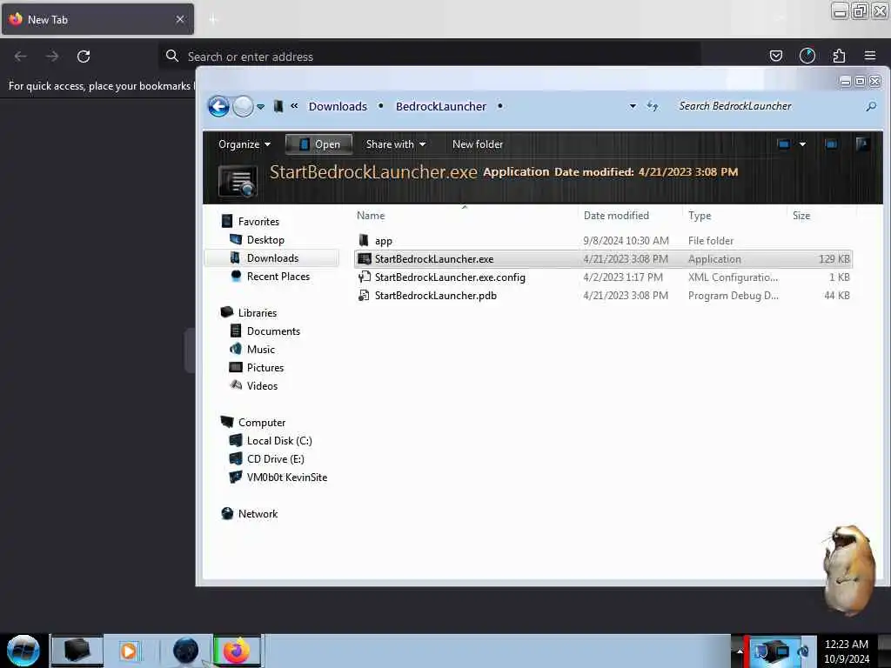Click Firefox reload button
The width and height of the screenshot is (891, 668).
tap(84, 57)
